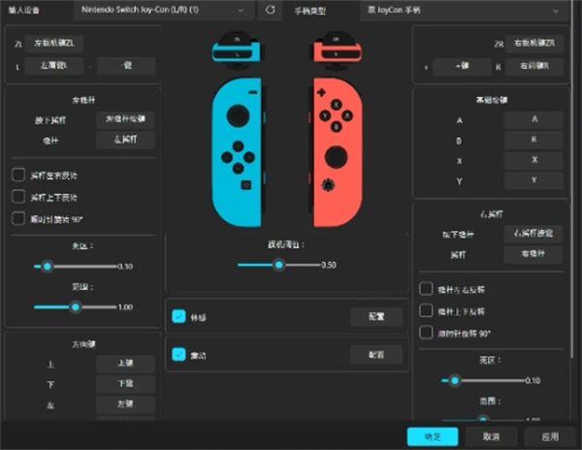The width and height of the screenshot is (582, 450).
Task: Click the trigger threshold slider at 0.50
Action: click(279, 265)
